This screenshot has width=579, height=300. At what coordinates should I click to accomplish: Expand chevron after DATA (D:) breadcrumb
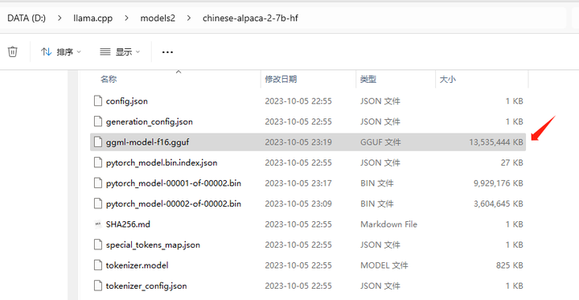point(60,18)
